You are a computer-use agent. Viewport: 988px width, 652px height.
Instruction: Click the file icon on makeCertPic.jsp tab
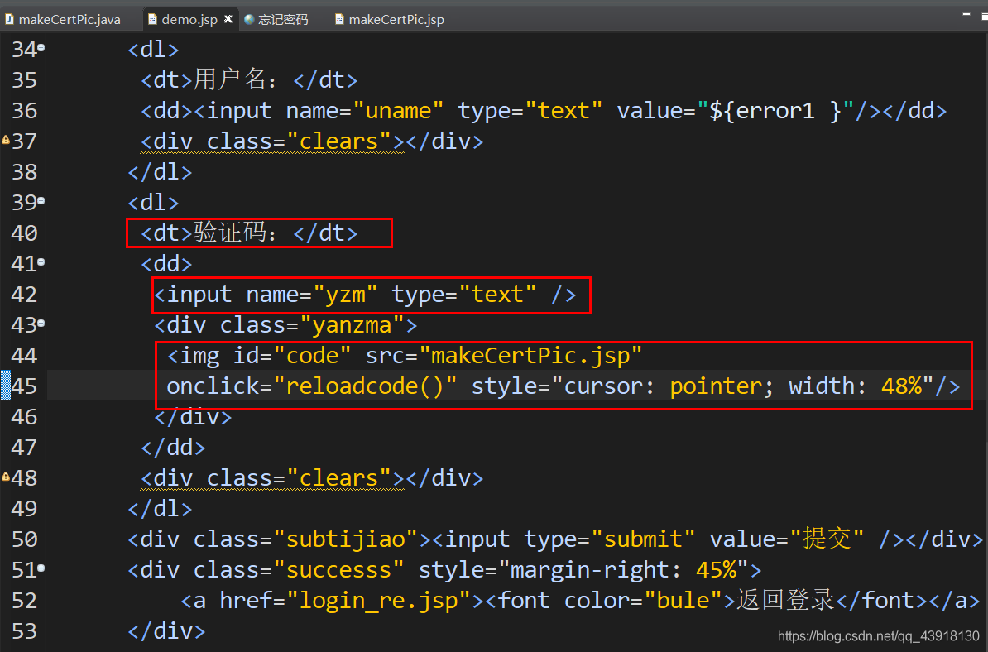339,20
